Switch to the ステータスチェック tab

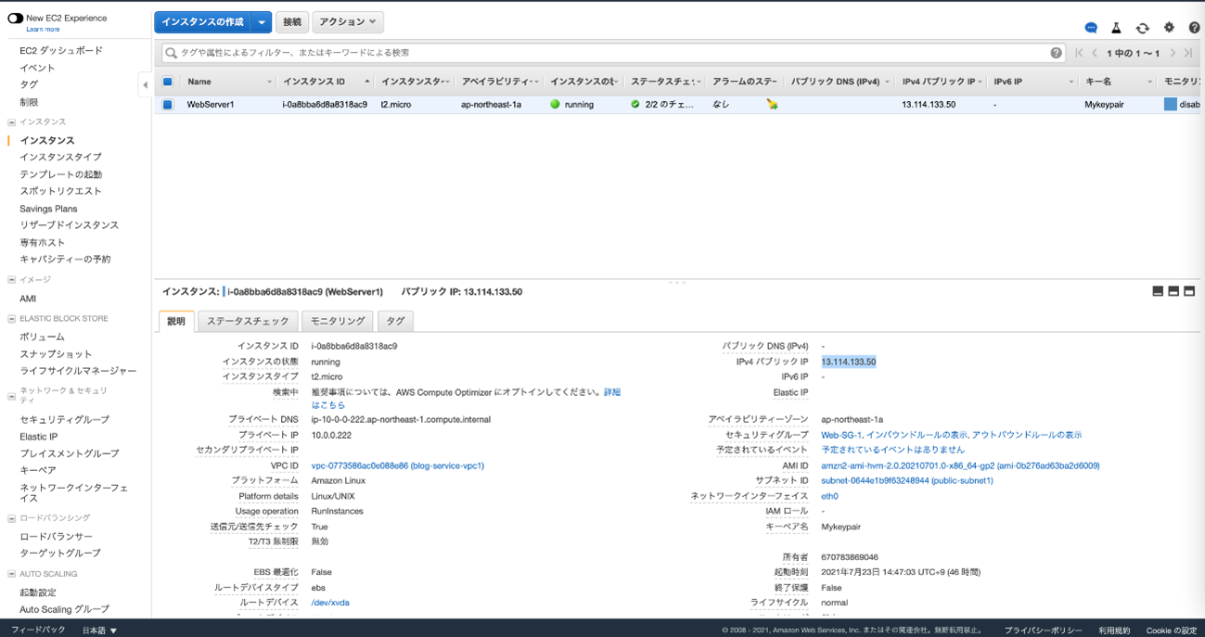[248, 321]
